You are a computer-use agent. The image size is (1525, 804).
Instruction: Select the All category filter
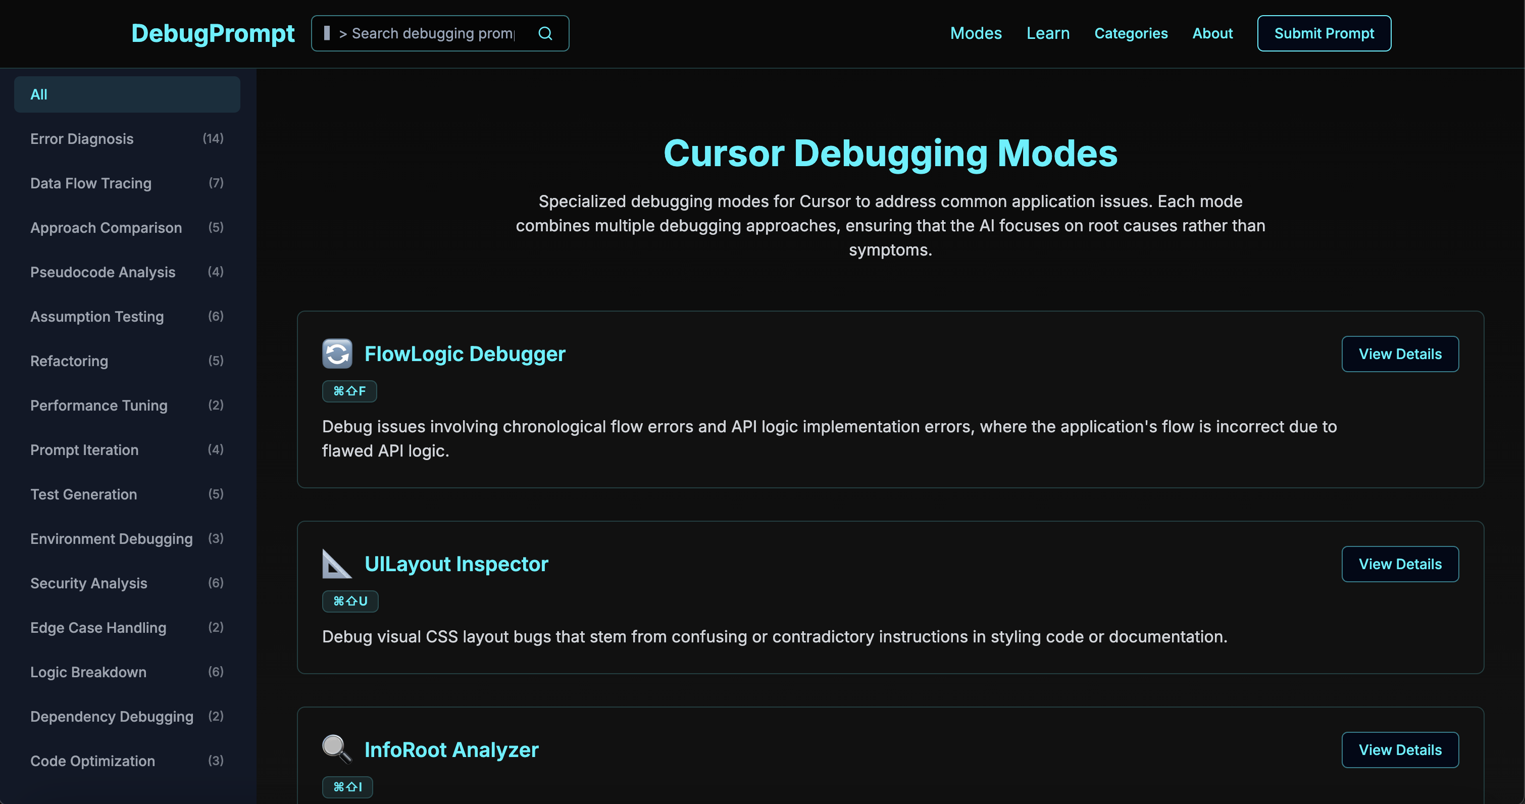tap(127, 95)
